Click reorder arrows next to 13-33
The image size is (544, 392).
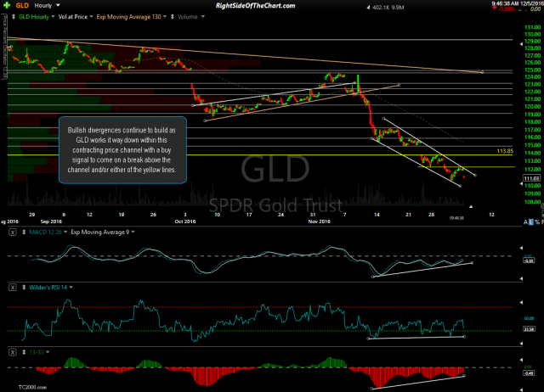tap(24, 352)
